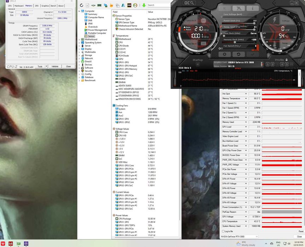Open the AIDA64 Report page icon

point(88,5)
